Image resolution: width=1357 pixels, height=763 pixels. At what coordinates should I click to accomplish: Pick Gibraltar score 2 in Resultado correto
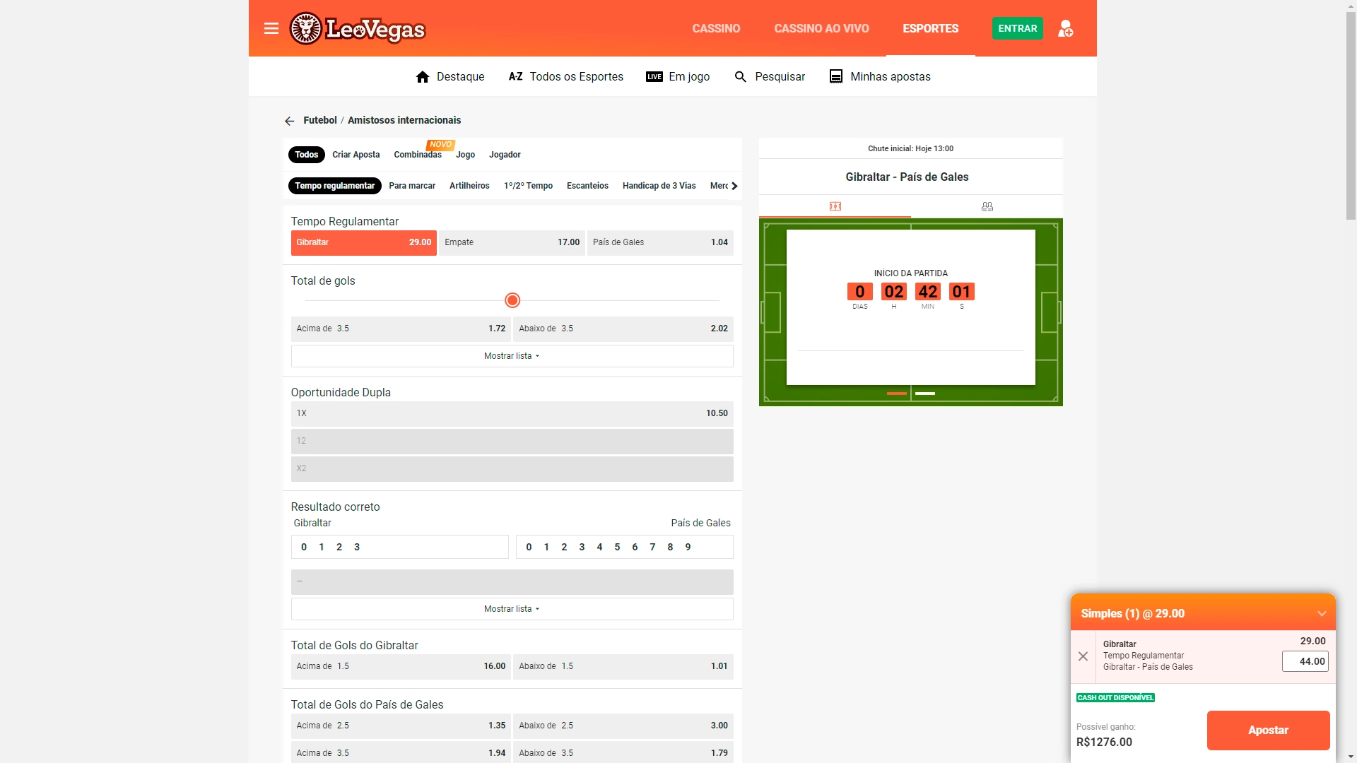pyautogui.click(x=339, y=547)
